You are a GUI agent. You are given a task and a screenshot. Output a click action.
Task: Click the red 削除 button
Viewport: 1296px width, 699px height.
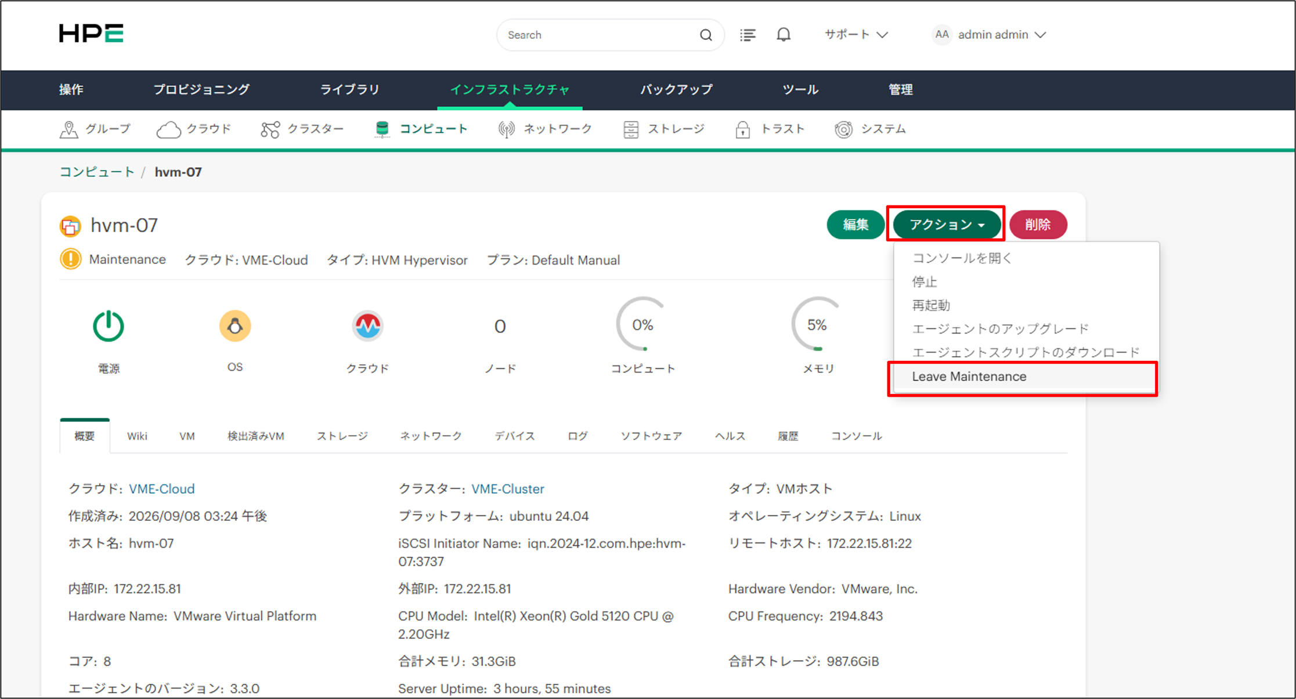[x=1038, y=224]
